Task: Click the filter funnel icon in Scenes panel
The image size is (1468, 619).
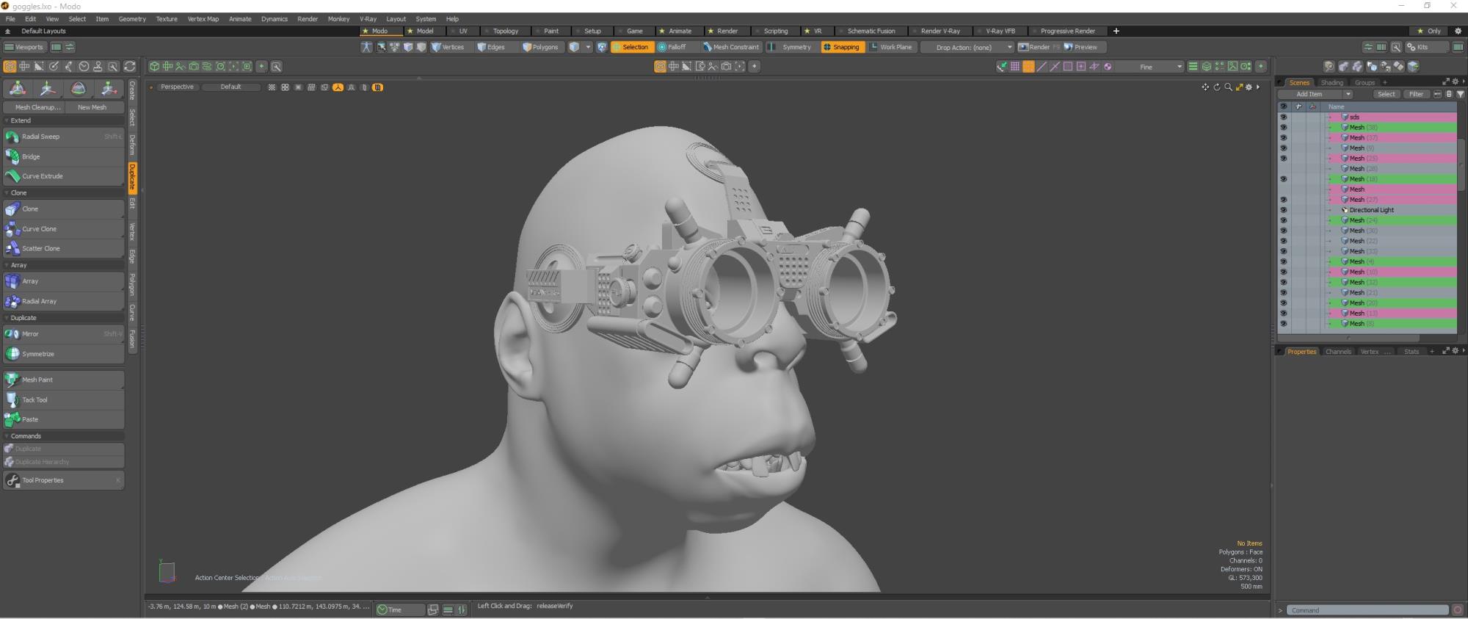Action: [1460, 94]
